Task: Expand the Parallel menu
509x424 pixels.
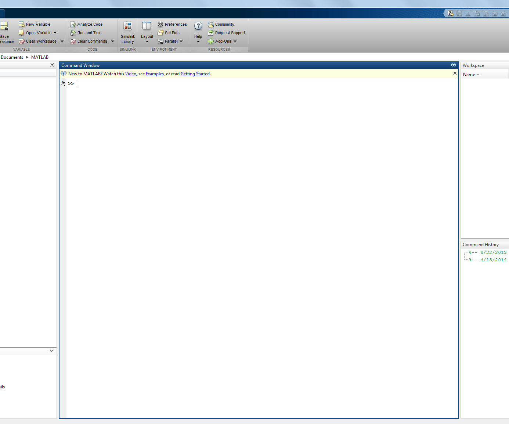Action: pos(180,41)
